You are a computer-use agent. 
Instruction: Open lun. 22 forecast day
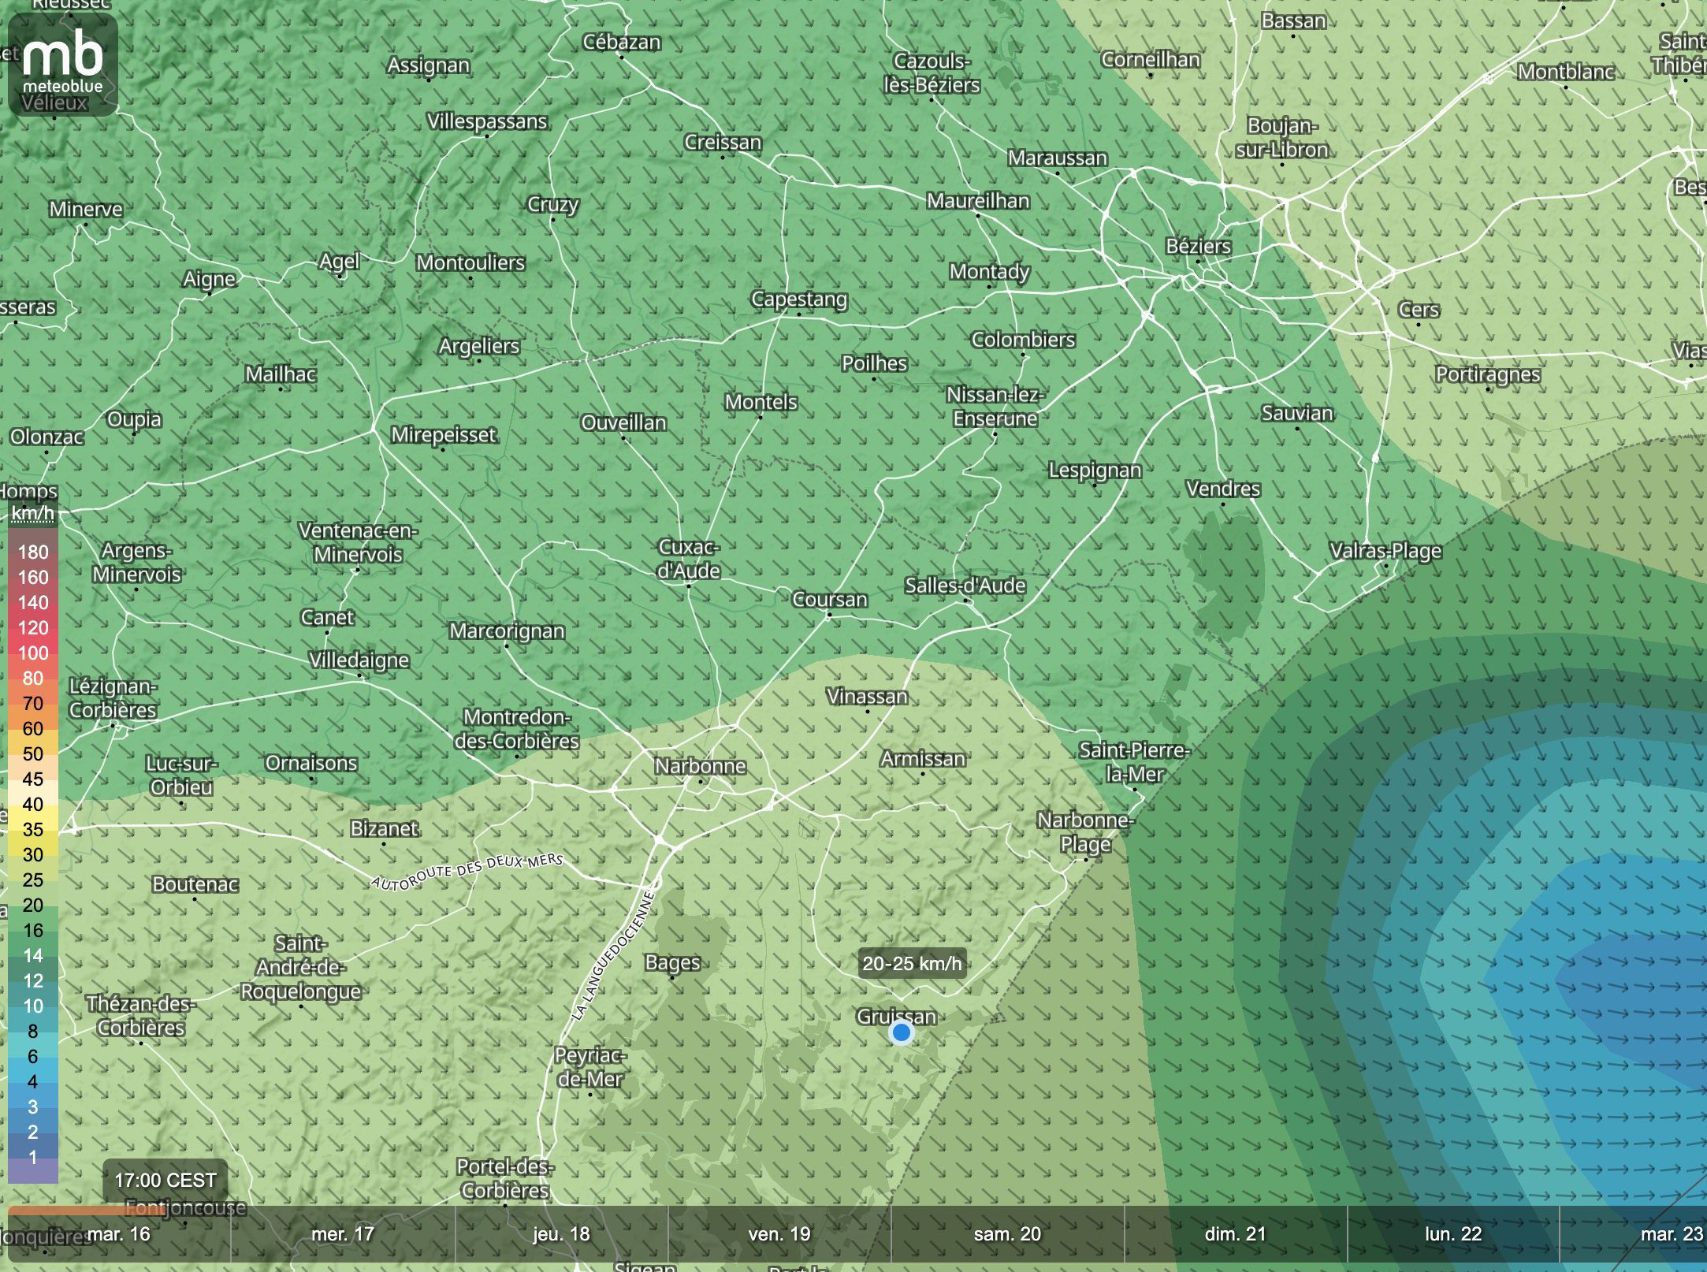coord(1453,1234)
